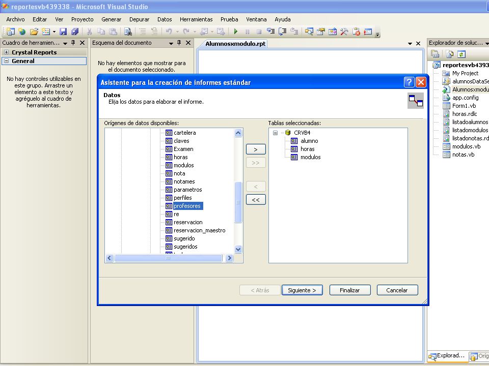This screenshot has height=366, width=489.
Task: Click the Step Into toolbar icon
Action: pyautogui.click(x=270, y=32)
